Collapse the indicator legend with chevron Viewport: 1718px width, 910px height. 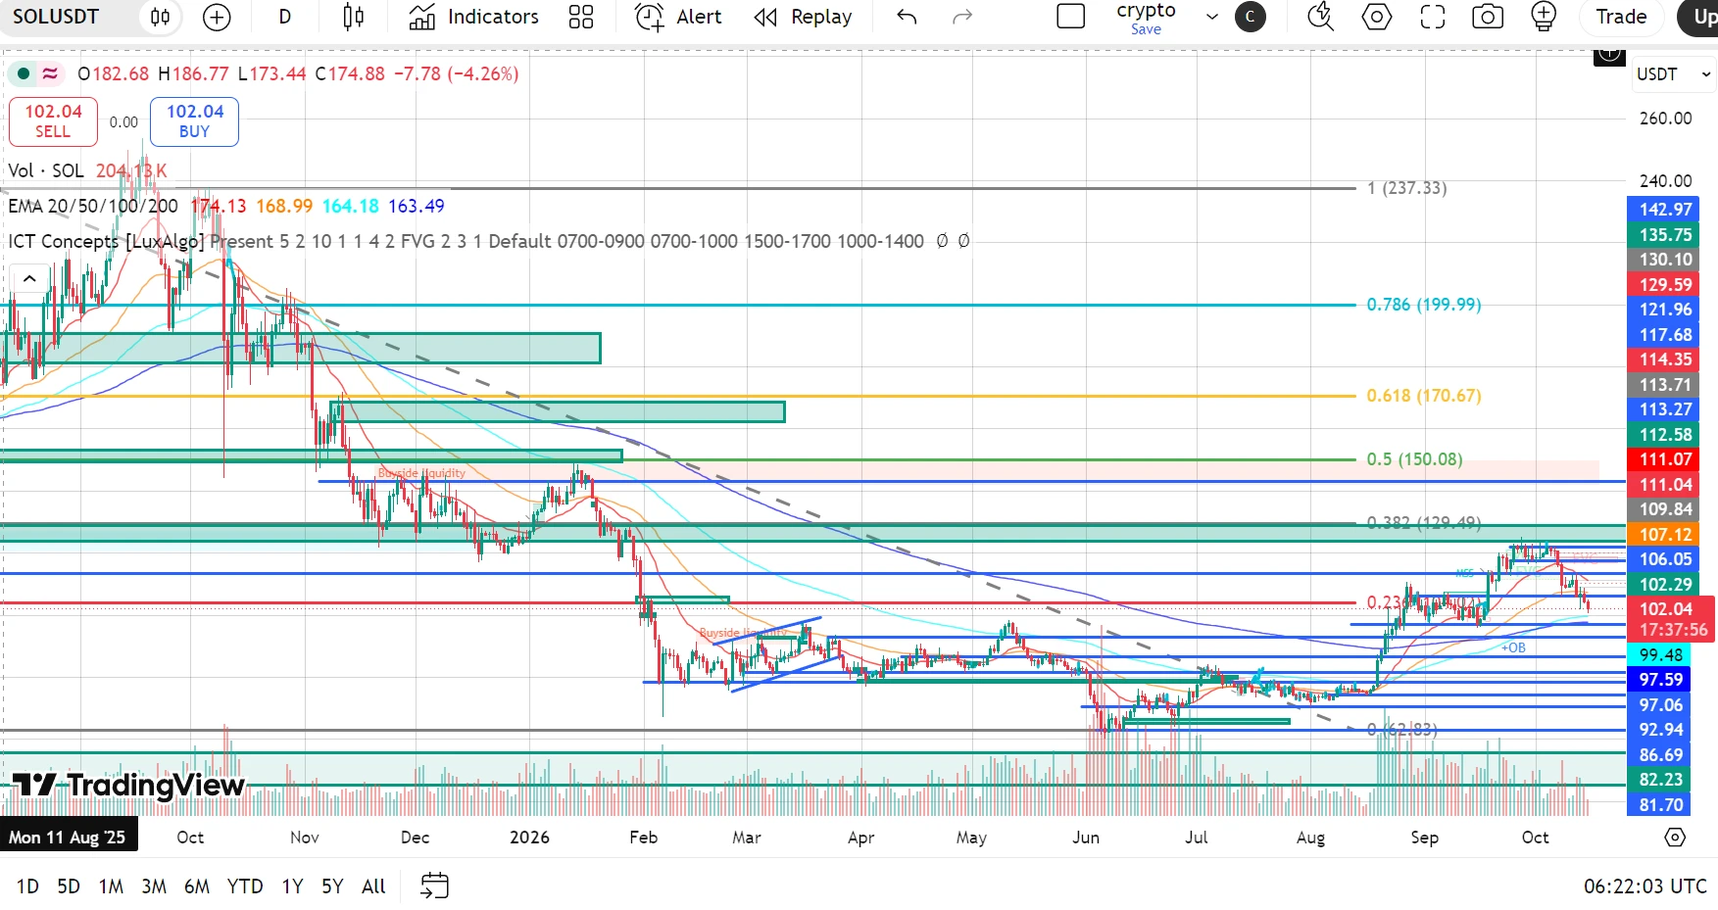point(29,279)
